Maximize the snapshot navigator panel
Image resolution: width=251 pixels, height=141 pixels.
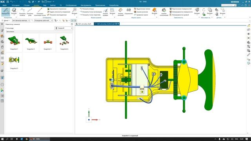(72, 24)
